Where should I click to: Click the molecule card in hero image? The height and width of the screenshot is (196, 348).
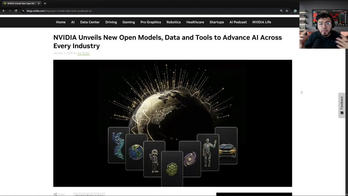119,145
